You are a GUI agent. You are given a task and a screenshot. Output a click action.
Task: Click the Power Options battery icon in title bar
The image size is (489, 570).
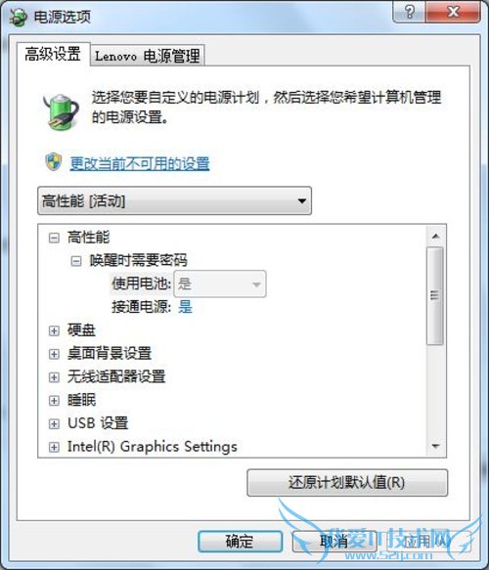[18, 17]
